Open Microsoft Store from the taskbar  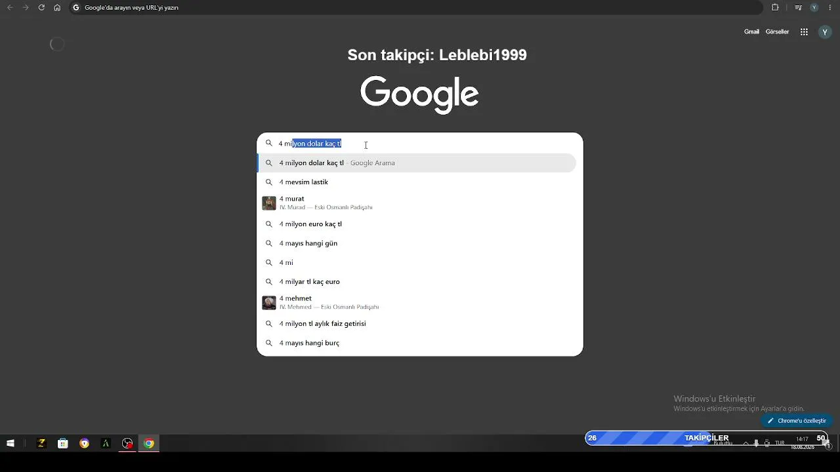[63, 443]
